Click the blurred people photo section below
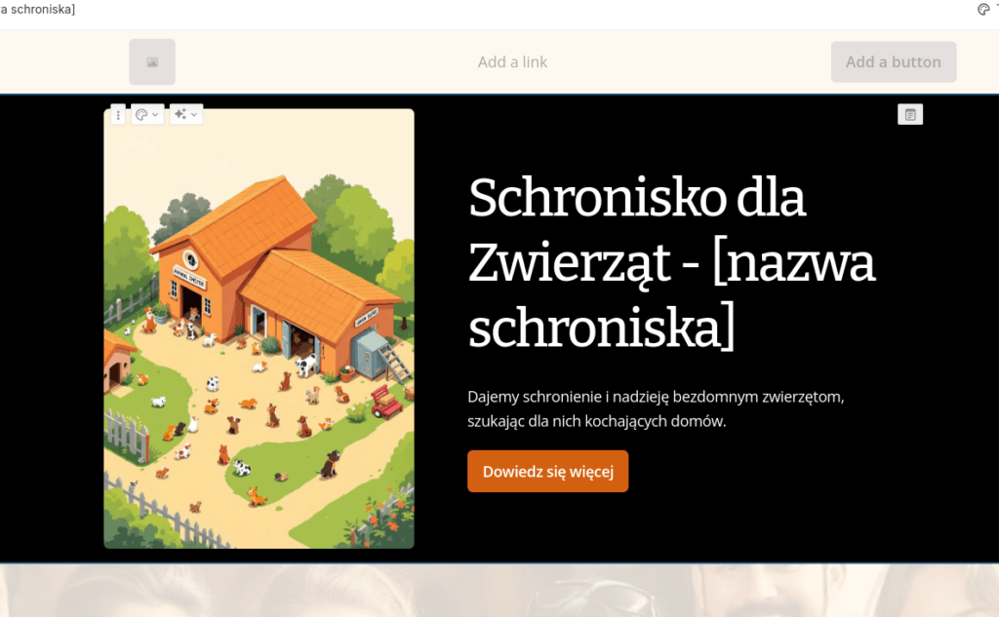999x617 pixels. point(499,591)
